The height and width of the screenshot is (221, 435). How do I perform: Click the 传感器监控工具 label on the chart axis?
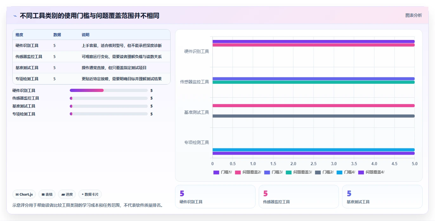pyautogui.click(x=195, y=82)
